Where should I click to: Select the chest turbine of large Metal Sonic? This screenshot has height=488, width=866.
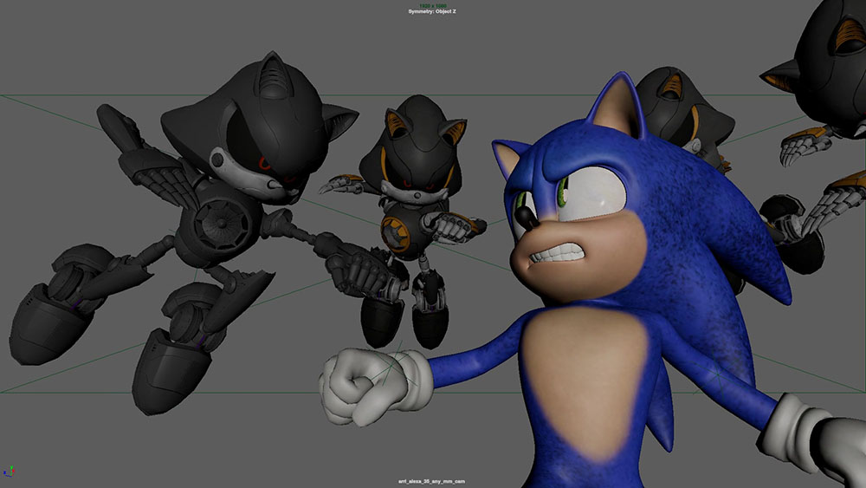click(x=221, y=224)
